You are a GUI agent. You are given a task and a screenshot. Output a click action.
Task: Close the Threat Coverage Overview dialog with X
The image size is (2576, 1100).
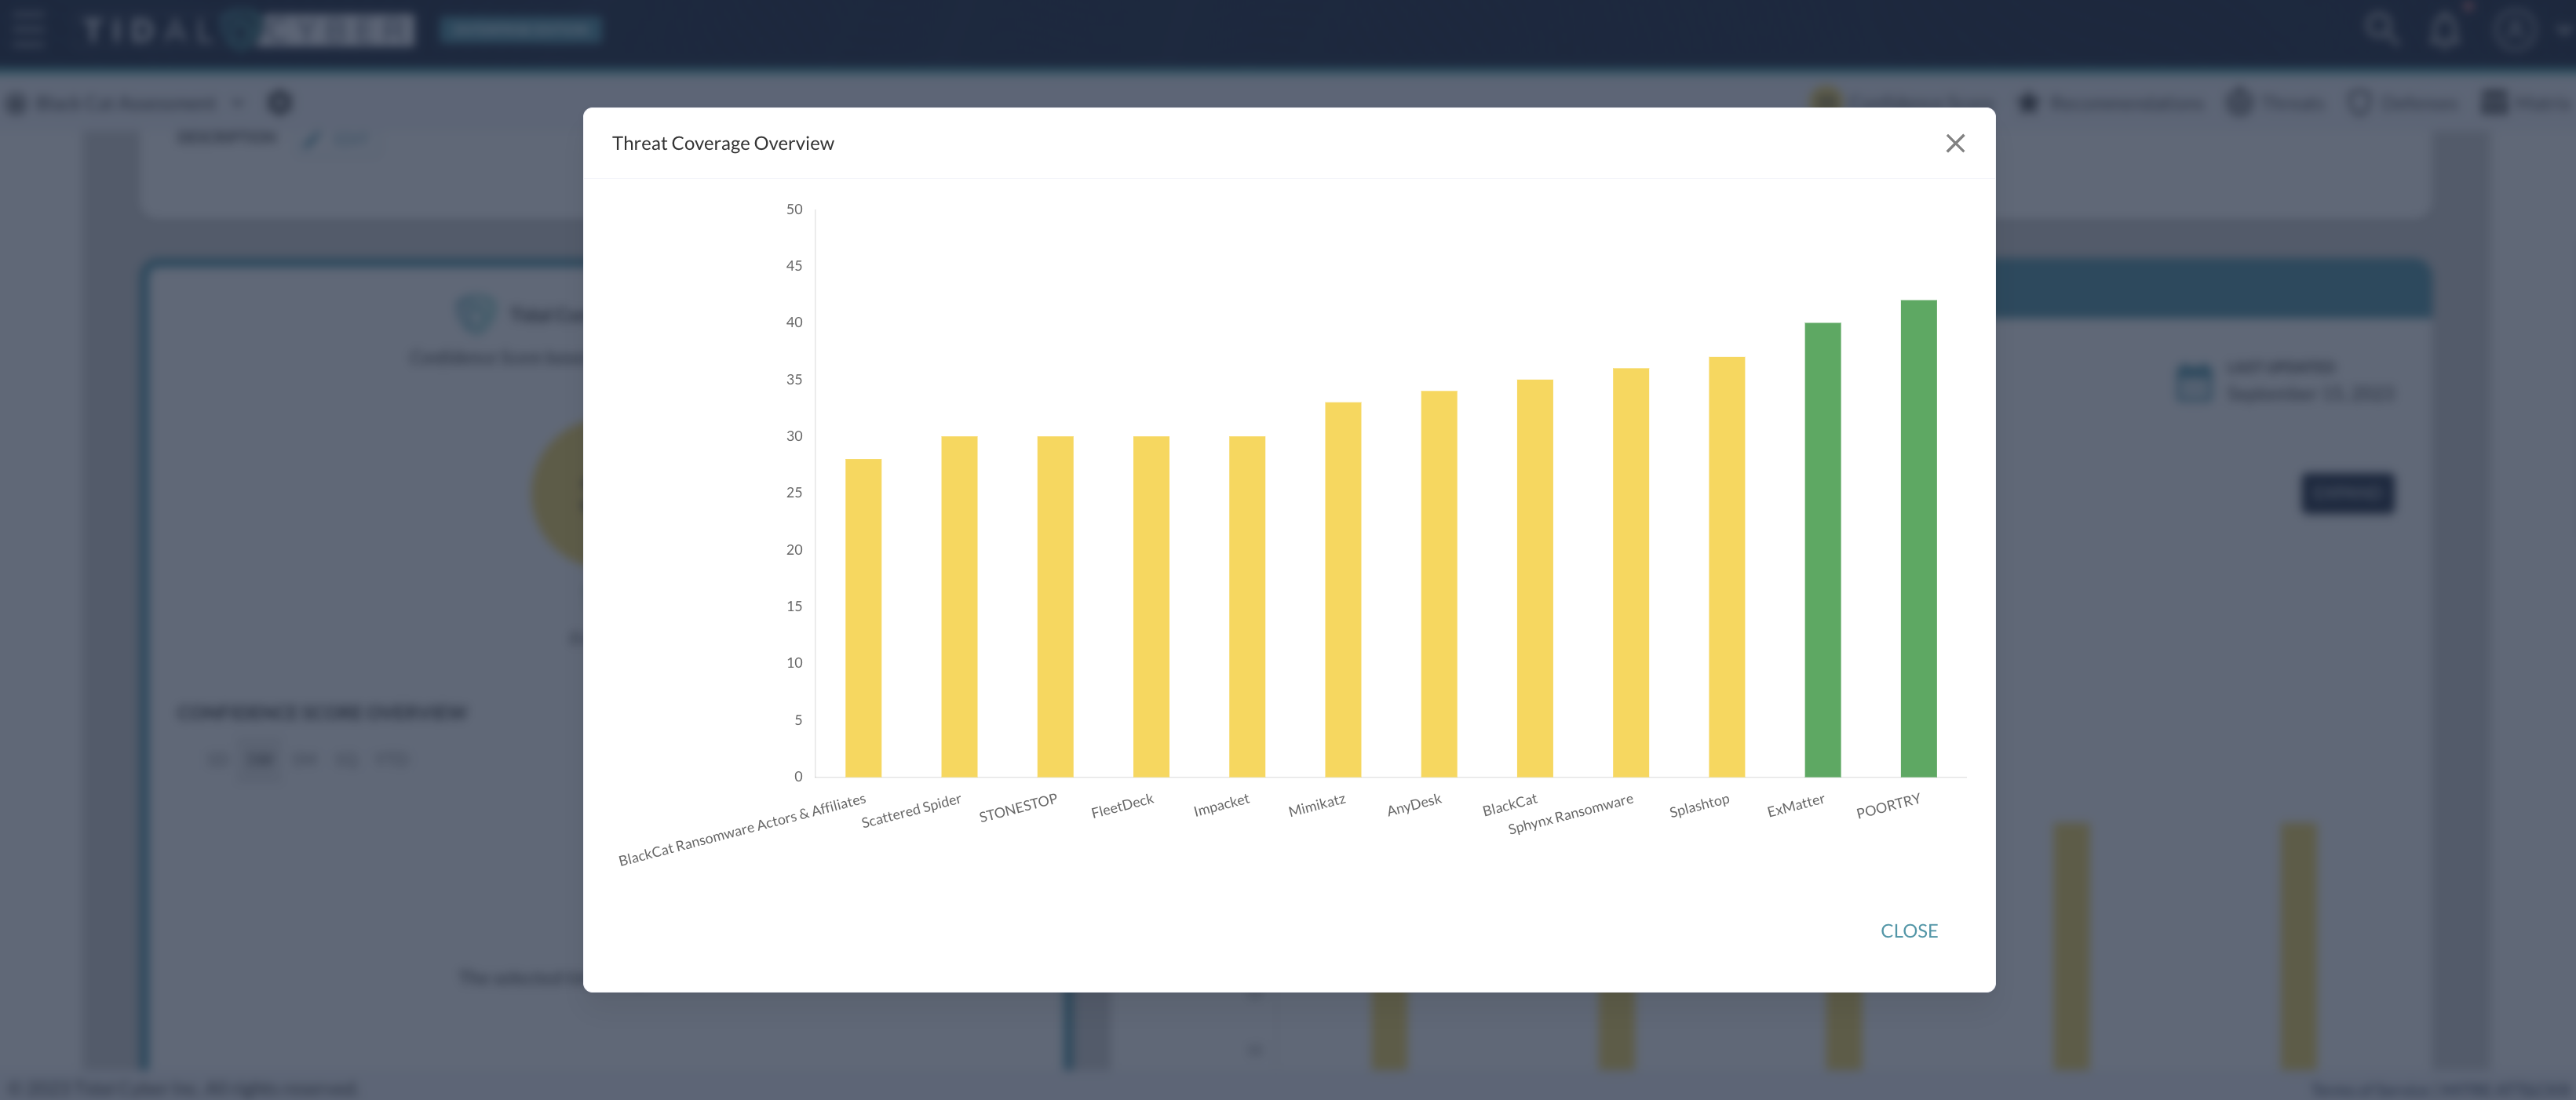click(1955, 144)
